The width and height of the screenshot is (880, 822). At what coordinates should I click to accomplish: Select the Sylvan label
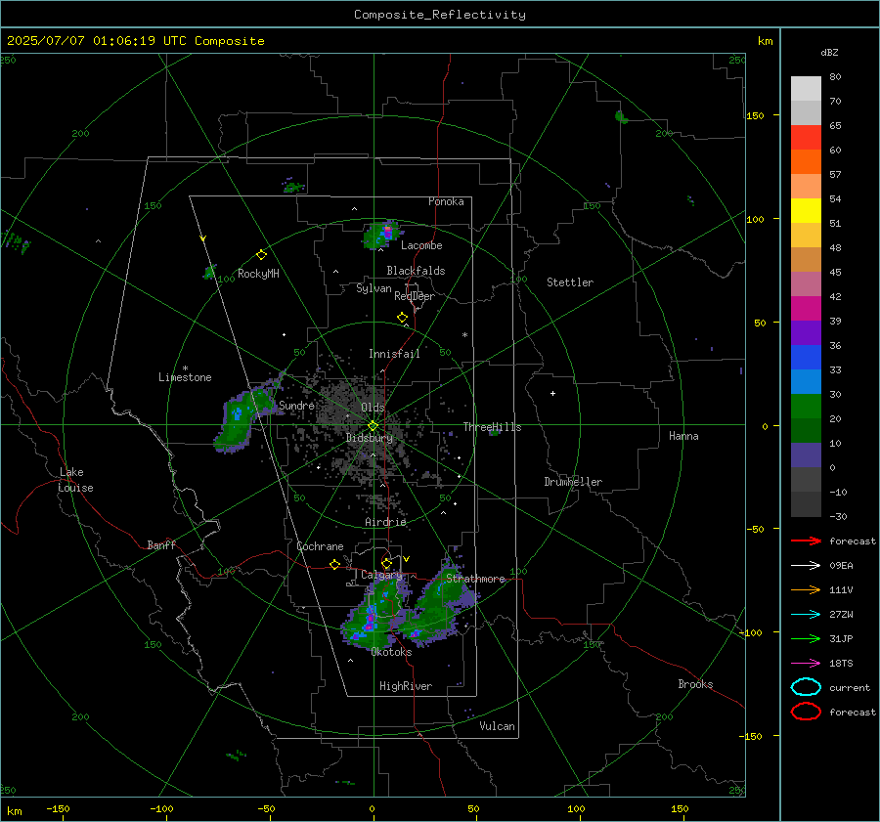374,288
